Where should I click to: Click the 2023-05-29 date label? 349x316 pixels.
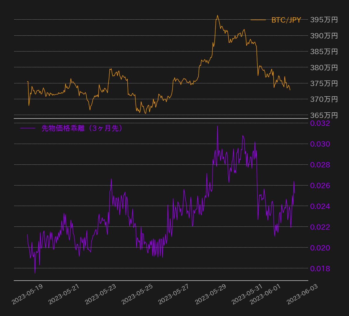pyautogui.click(x=210, y=294)
